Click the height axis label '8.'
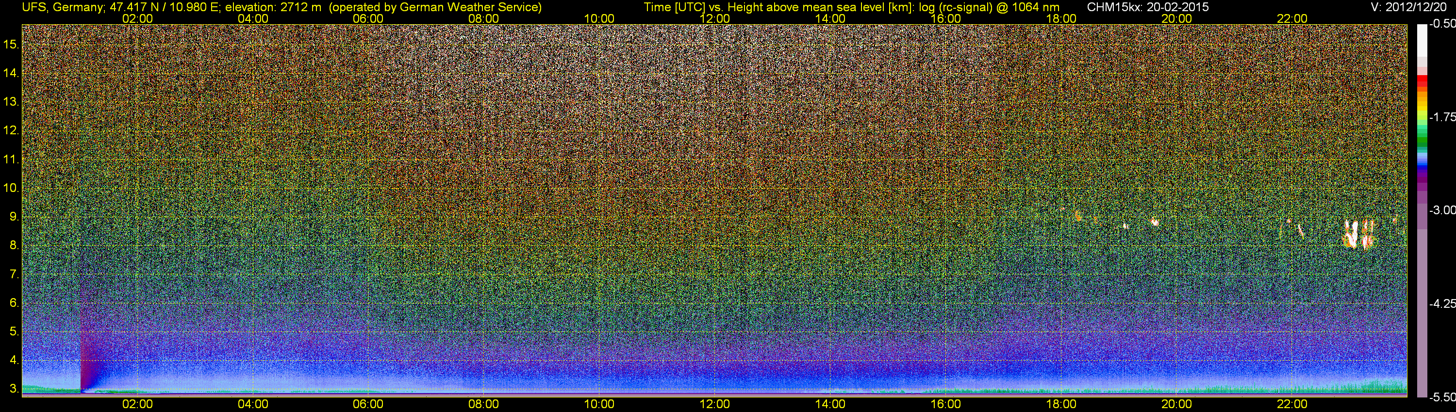Image resolution: width=1456 pixels, height=412 pixels. tap(14, 246)
